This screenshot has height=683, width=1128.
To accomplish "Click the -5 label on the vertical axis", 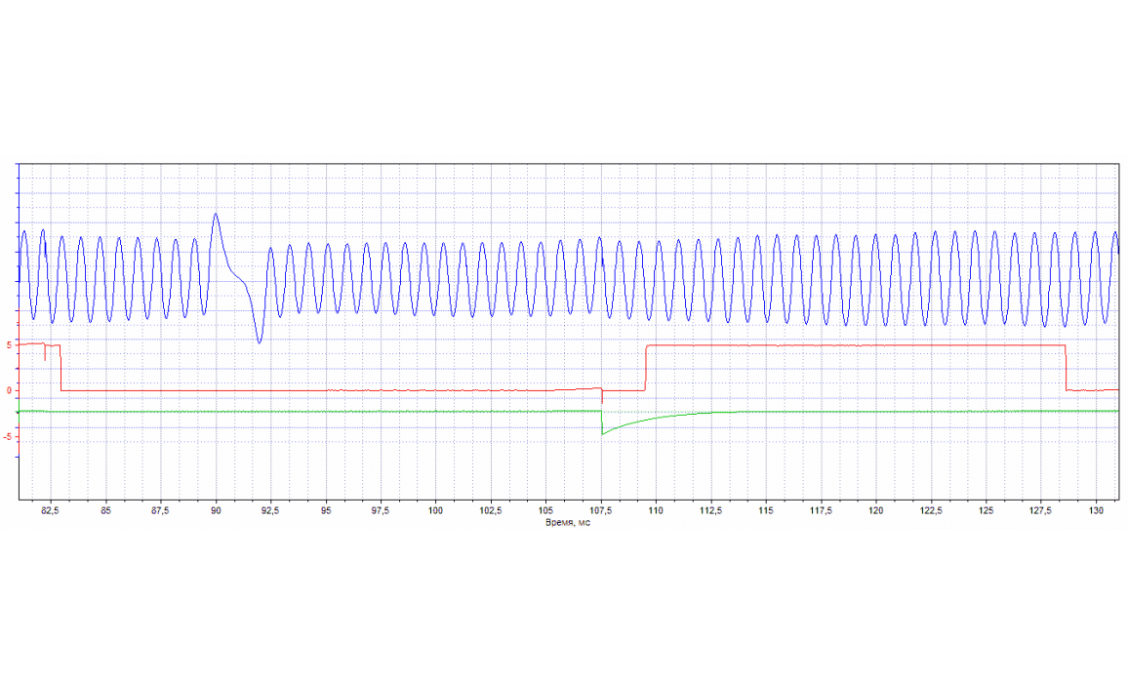I will coord(7,436).
